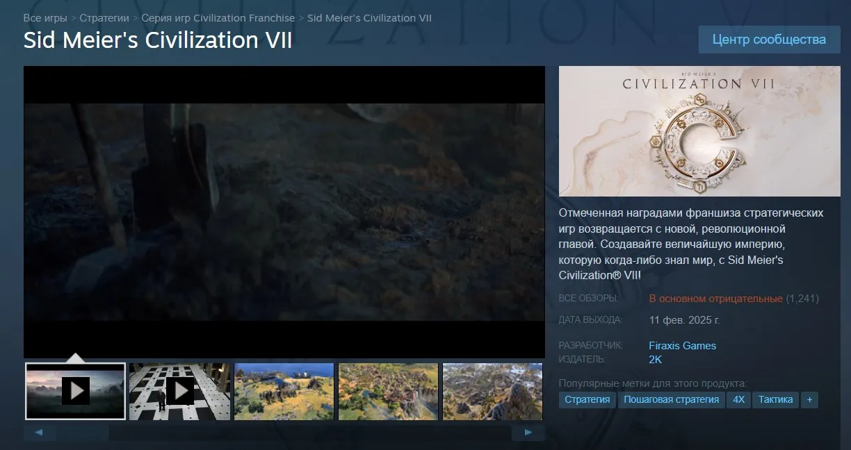Screen dimensions: 851x450
Task: Open the В основном отрицательные reviews summary
Action: click(715, 299)
